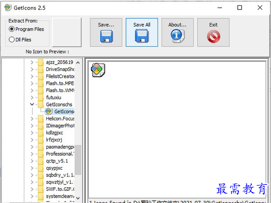Click the qsypjxc folder icon
Image resolution: width=271 pixels, height=203 pixels.
pos(41,168)
